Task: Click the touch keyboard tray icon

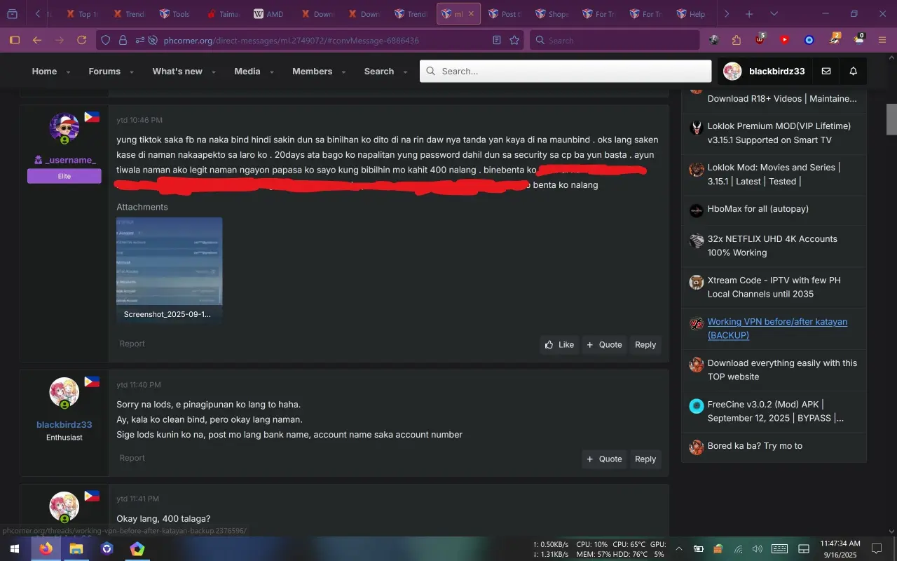Action: point(779,548)
